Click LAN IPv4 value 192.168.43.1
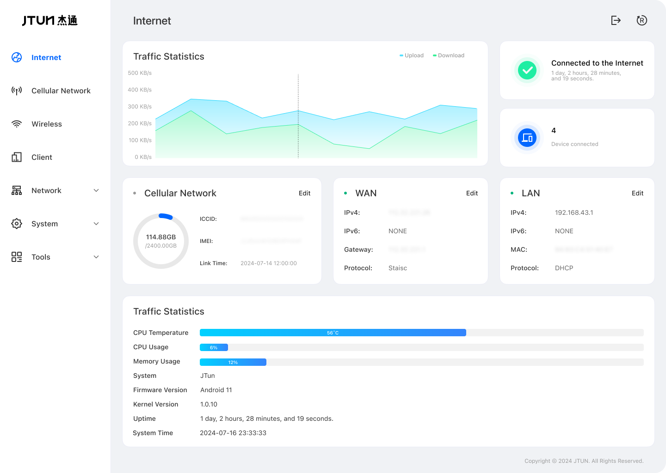Viewport: 666px width, 473px height. coord(574,212)
